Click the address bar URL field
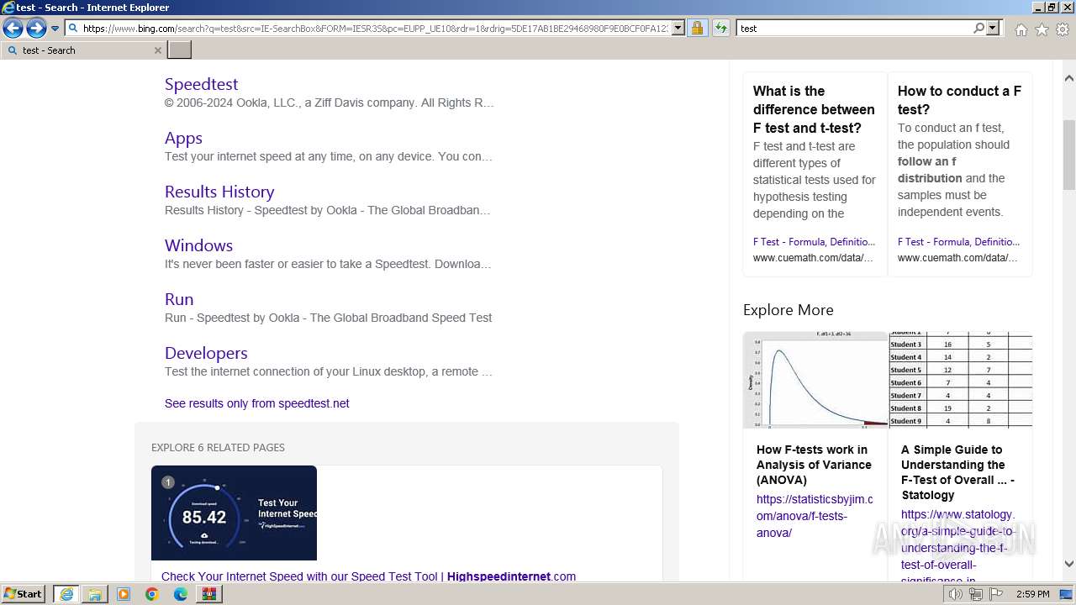The image size is (1076, 605). [x=375, y=29]
